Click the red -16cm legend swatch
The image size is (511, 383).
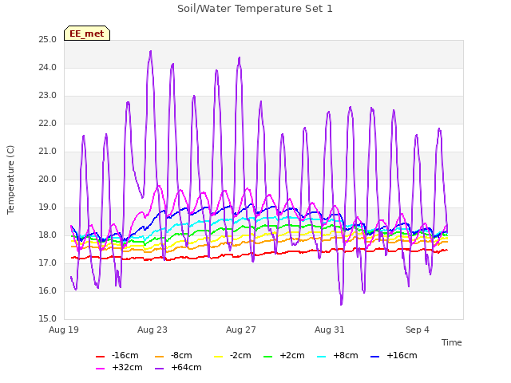(100, 357)
